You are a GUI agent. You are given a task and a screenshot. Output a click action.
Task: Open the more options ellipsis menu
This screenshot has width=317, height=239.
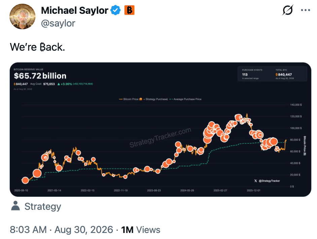pos(305,10)
